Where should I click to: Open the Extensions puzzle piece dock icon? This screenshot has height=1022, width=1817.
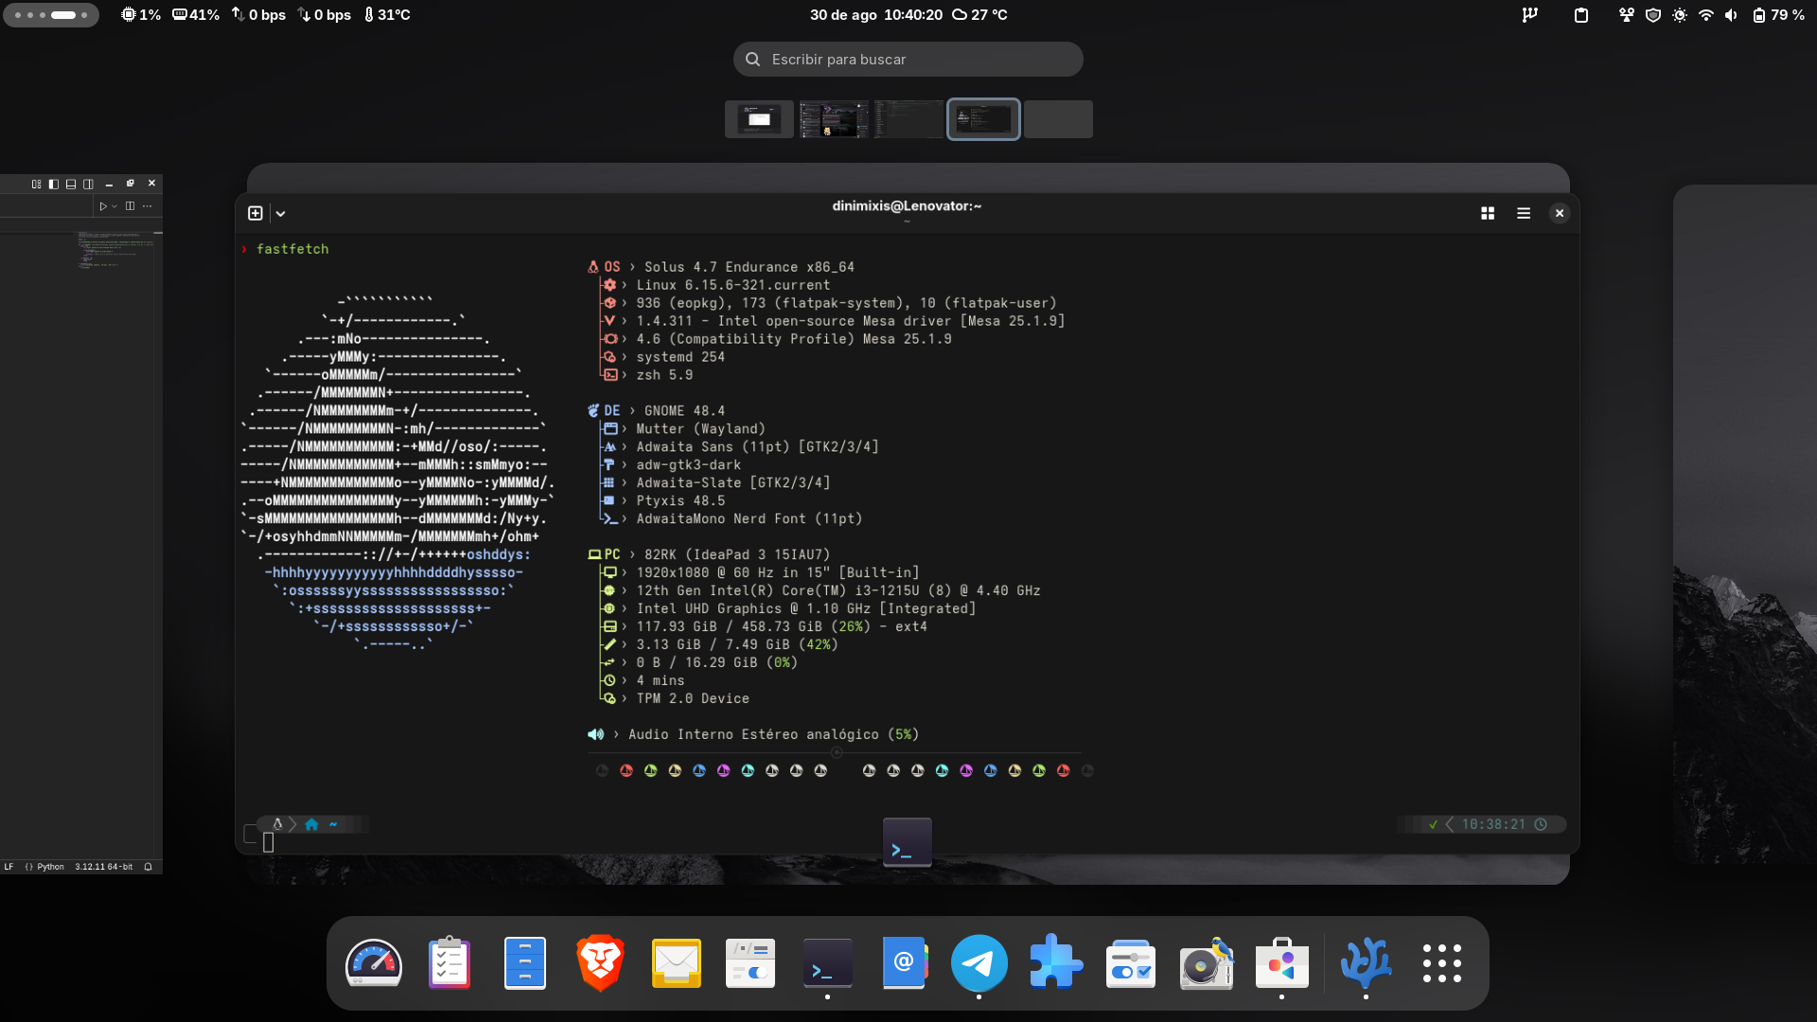(1055, 963)
